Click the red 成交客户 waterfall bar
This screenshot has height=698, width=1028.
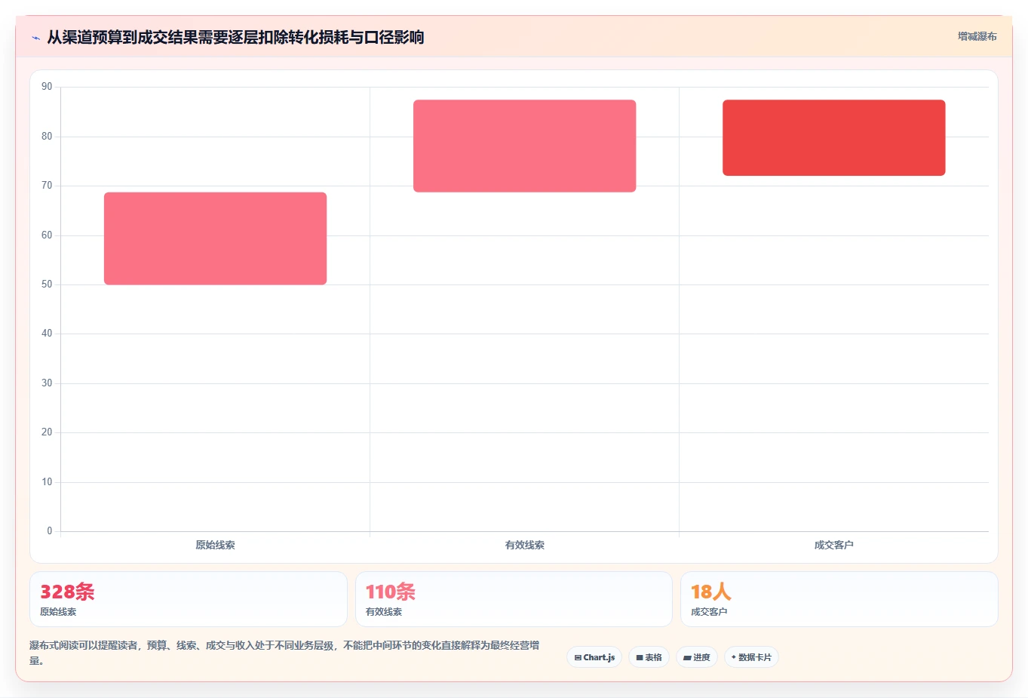834,138
